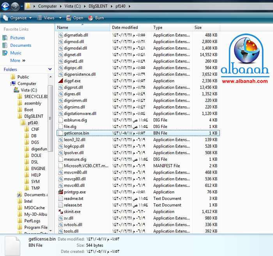The width and height of the screenshot is (273, 256).
Task: Select the readme.txt file
Action: click(73, 199)
